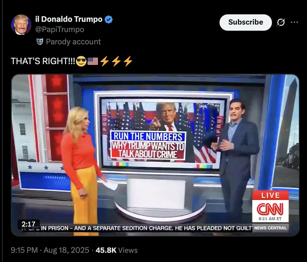Click the Grok slash-circle icon
The height and width of the screenshot is (262, 307).
click(281, 22)
